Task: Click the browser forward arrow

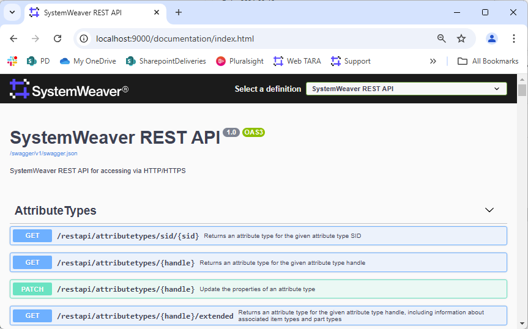Action: (x=35, y=39)
